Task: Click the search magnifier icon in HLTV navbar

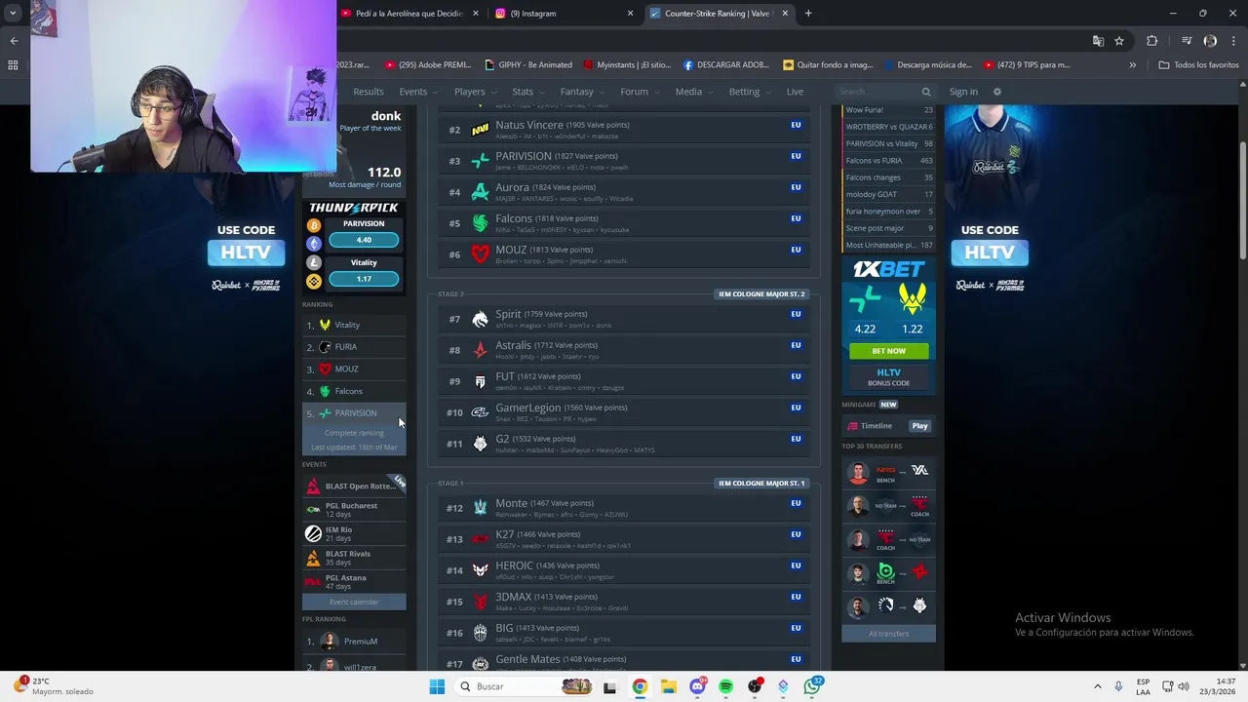Action: (x=926, y=92)
